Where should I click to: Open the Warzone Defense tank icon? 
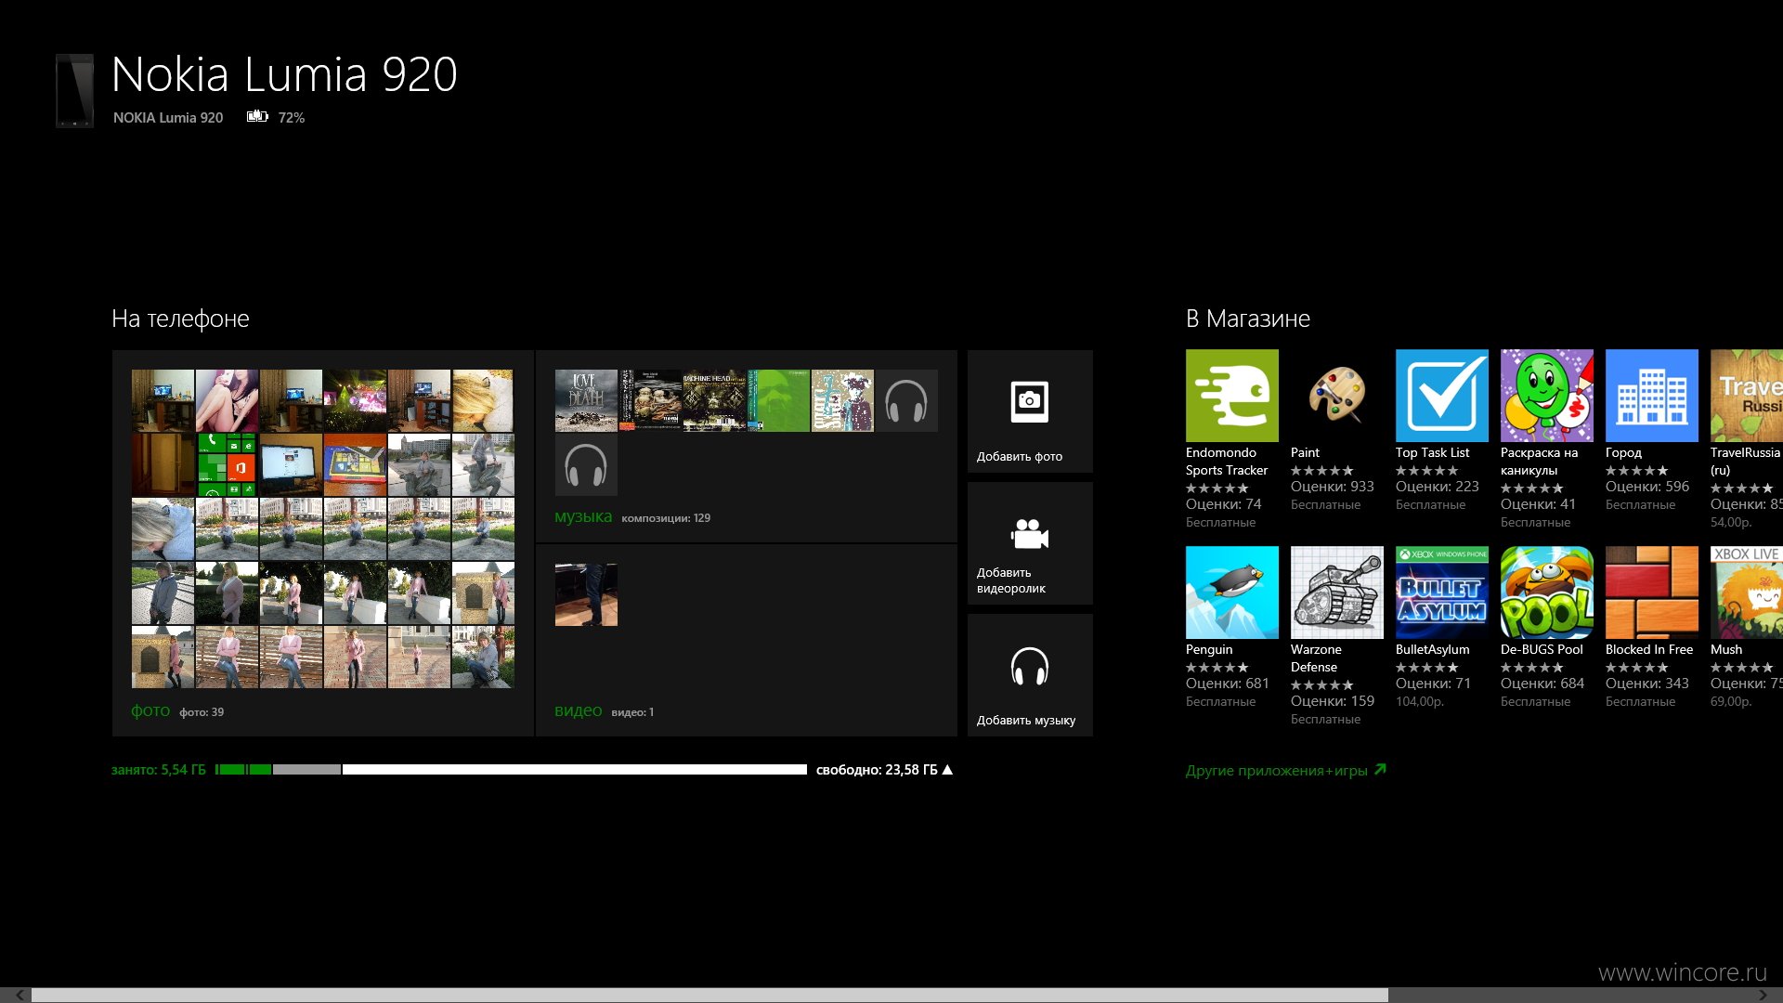(1336, 593)
